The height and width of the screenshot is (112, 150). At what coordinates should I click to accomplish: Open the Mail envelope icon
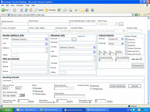pos(65,10)
